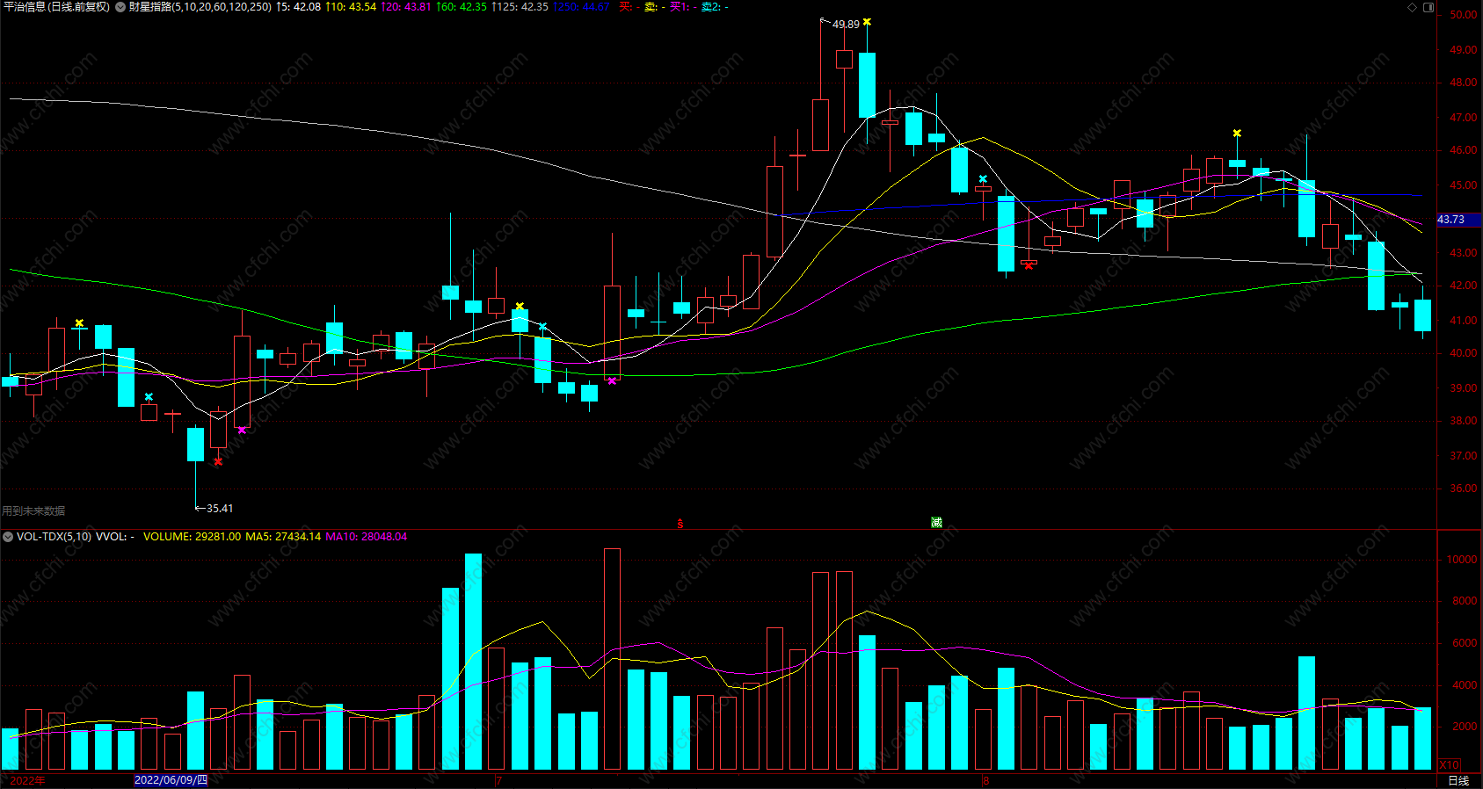
Task: Click the X10 volume scale label
Action: pyautogui.click(x=1450, y=765)
